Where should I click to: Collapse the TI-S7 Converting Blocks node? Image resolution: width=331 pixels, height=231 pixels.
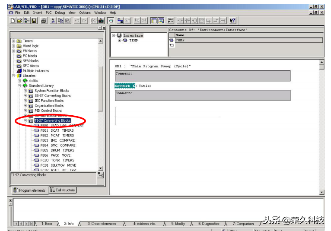[x=25, y=120]
